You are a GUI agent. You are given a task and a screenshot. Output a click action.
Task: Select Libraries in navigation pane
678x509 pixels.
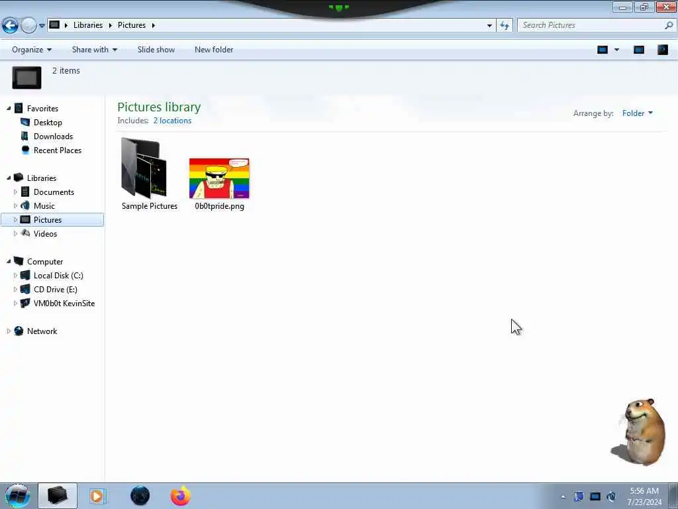click(x=42, y=178)
